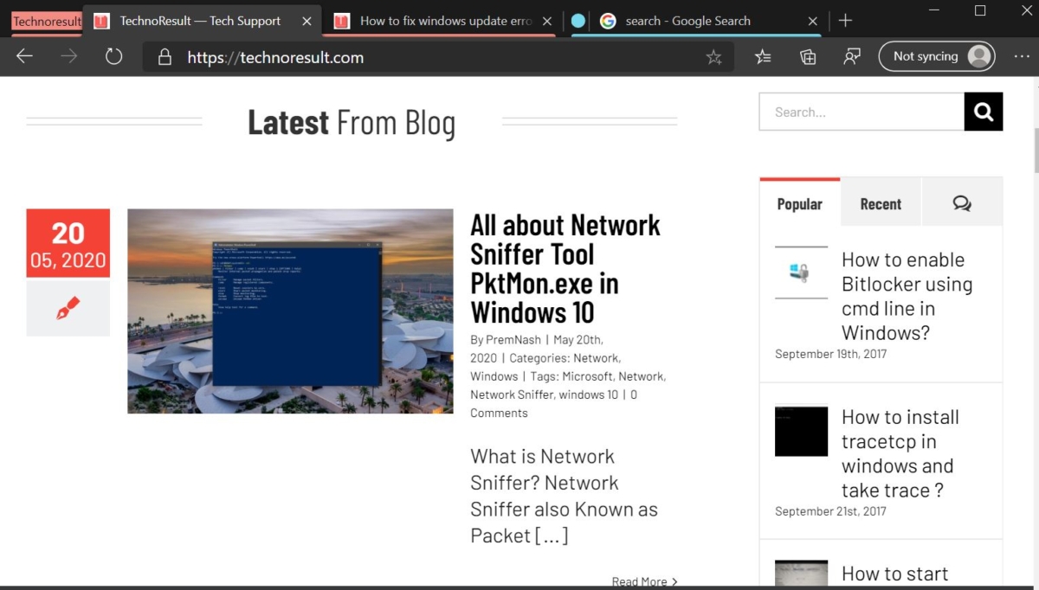Open the Microsoft tag link
1039x590 pixels.
pyautogui.click(x=587, y=376)
